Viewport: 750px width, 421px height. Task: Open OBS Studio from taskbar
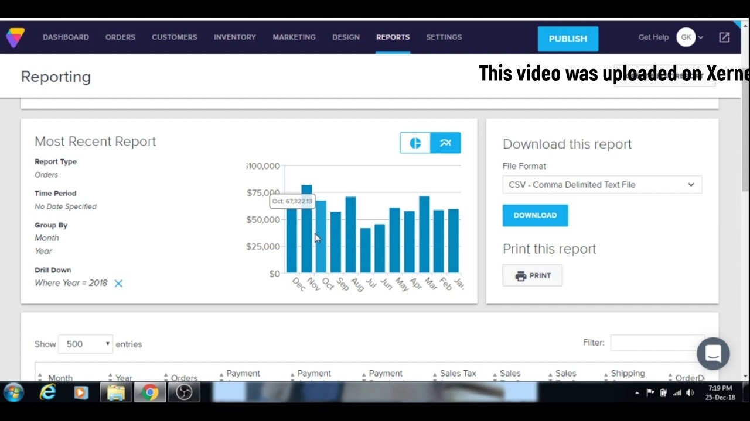184,392
